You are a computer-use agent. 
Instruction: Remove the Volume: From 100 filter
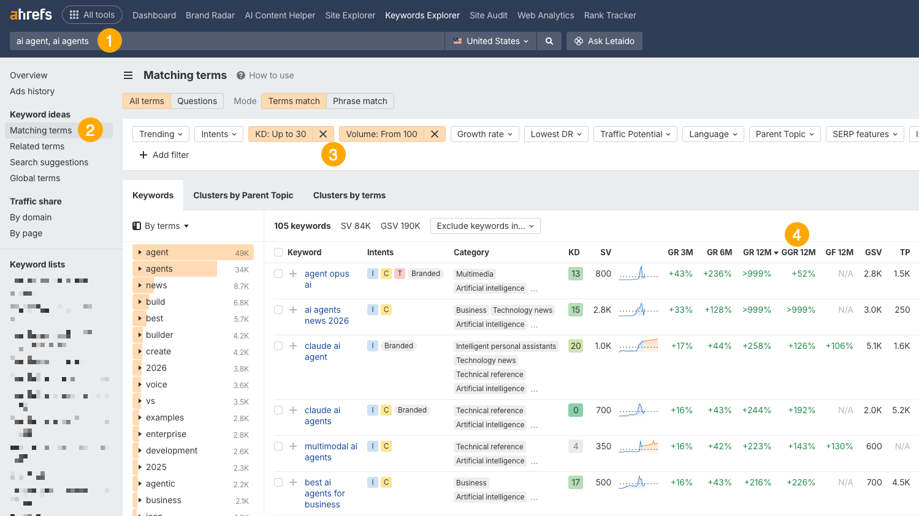pos(435,134)
